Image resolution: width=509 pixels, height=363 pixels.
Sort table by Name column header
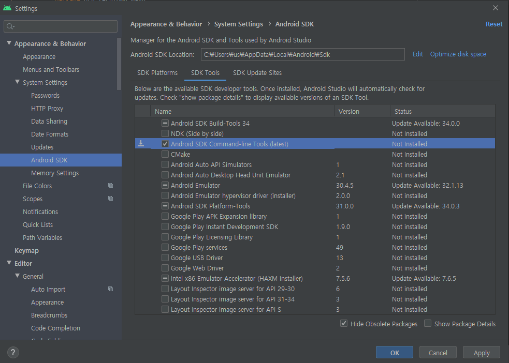pyautogui.click(x=242, y=111)
